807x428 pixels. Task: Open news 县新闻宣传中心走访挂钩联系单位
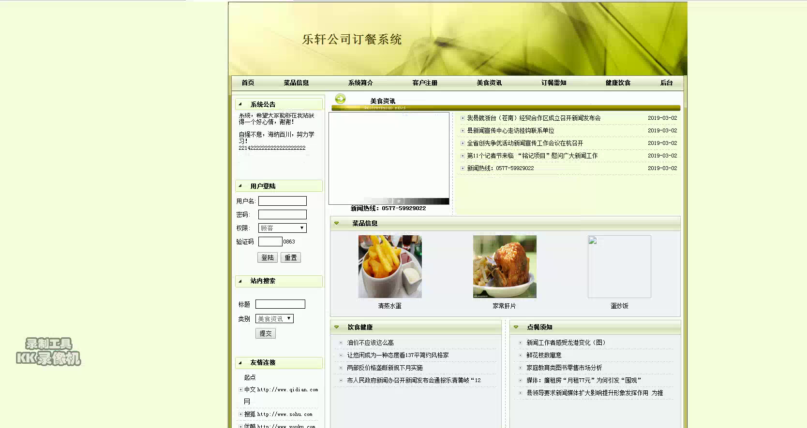point(510,130)
